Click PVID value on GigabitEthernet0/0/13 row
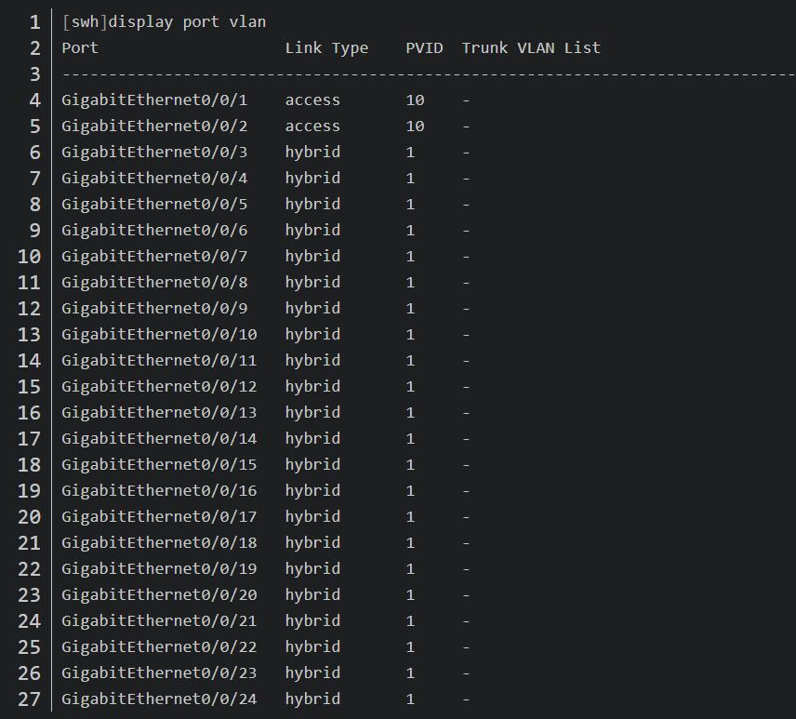This screenshot has width=796, height=719. point(410,412)
